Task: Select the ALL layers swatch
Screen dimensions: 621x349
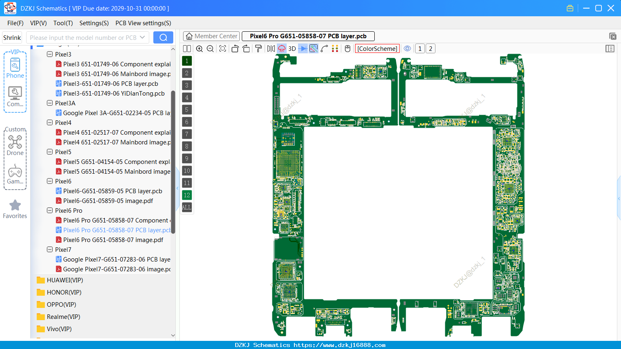Action: (187, 207)
